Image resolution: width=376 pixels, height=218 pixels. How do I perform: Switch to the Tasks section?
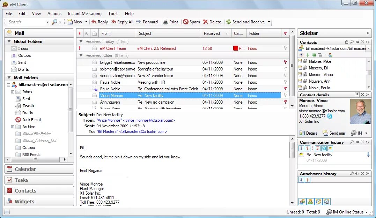39,180
